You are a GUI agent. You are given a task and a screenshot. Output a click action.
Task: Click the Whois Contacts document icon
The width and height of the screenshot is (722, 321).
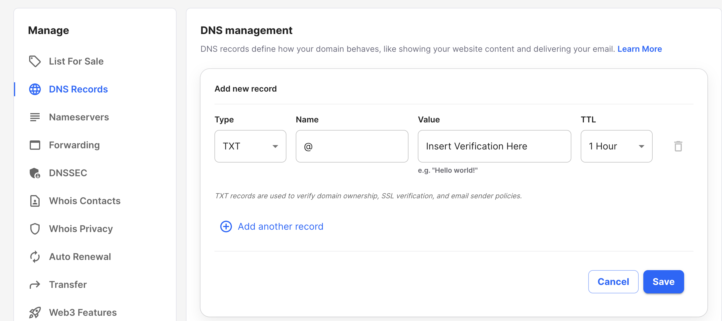tap(35, 201)
